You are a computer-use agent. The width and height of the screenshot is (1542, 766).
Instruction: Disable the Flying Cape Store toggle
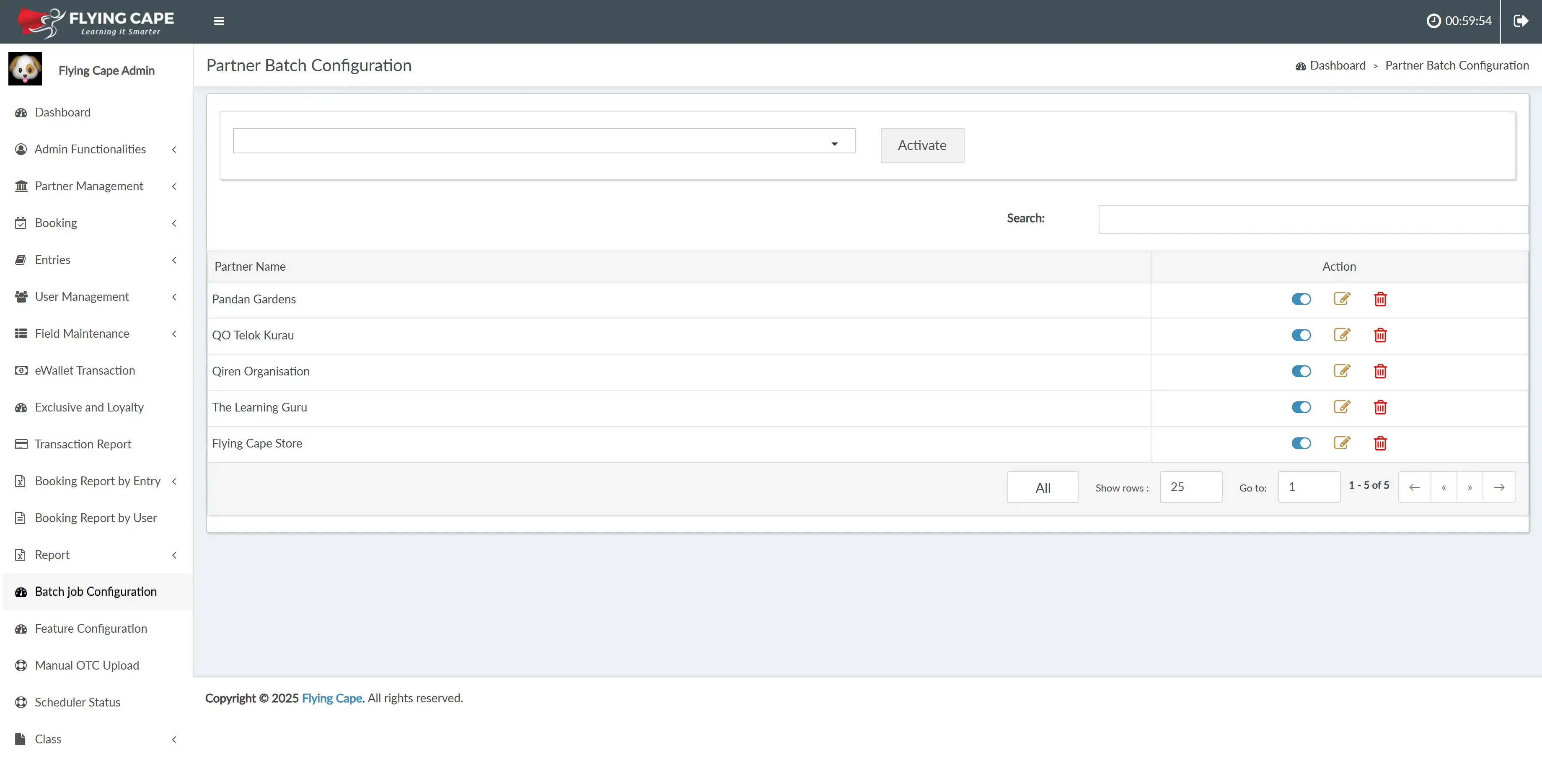[x=1301, y=443]
